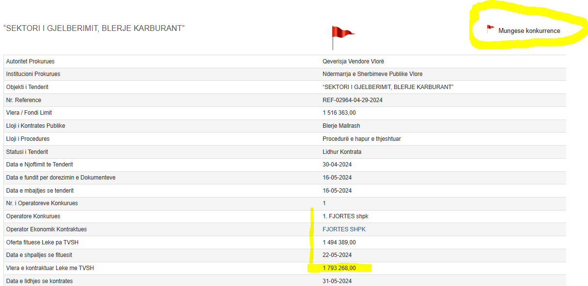Select the winning offer value 1 494 389,00
This screenshot has height=286, width=588.
339,242
